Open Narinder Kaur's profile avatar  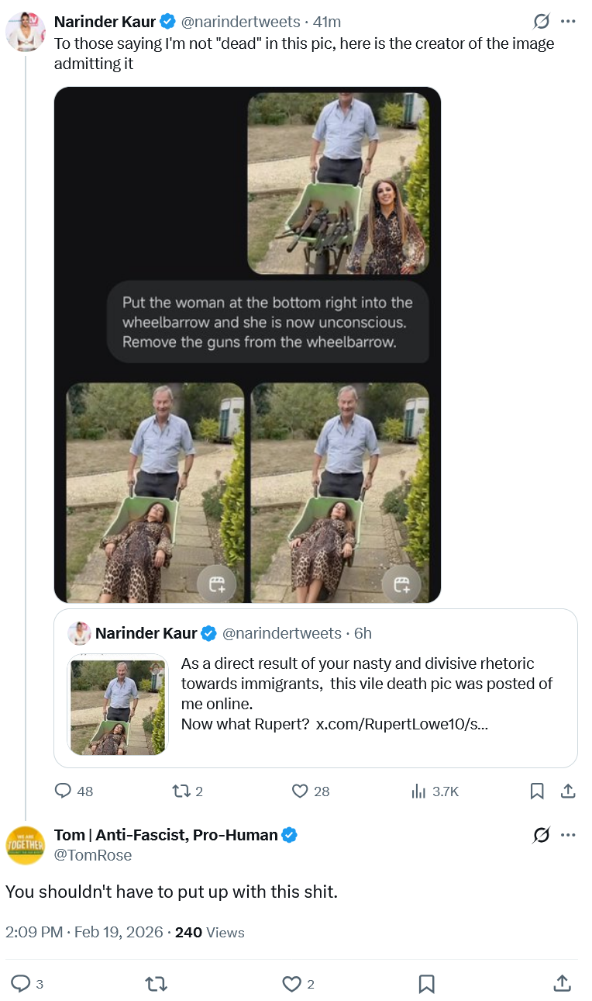pos(25,32)
